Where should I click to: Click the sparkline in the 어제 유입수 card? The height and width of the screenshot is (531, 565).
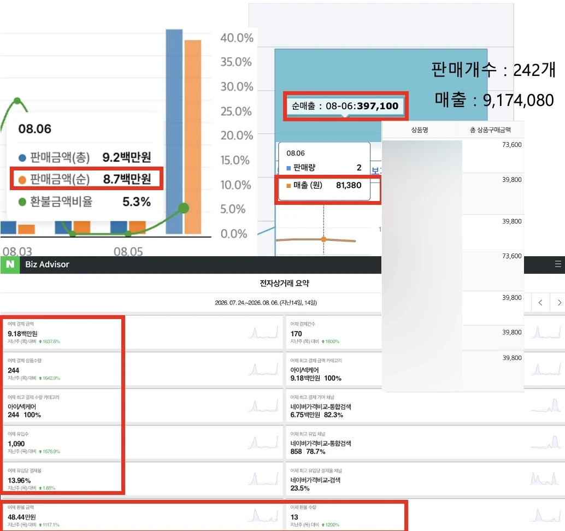tap(263, 442)
